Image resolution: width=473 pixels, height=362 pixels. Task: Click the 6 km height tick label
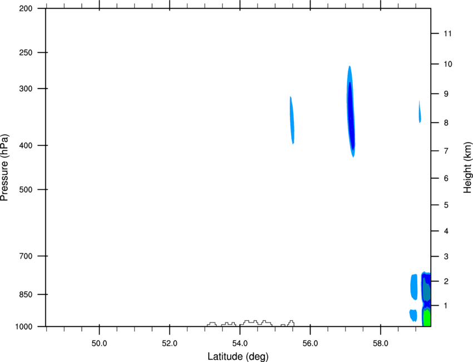(x=446, y=178)
